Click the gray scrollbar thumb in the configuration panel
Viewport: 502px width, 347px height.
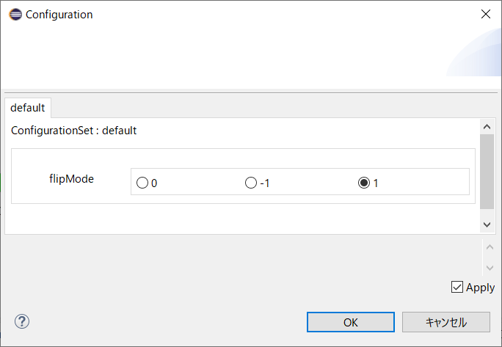[x=487, y=172]
